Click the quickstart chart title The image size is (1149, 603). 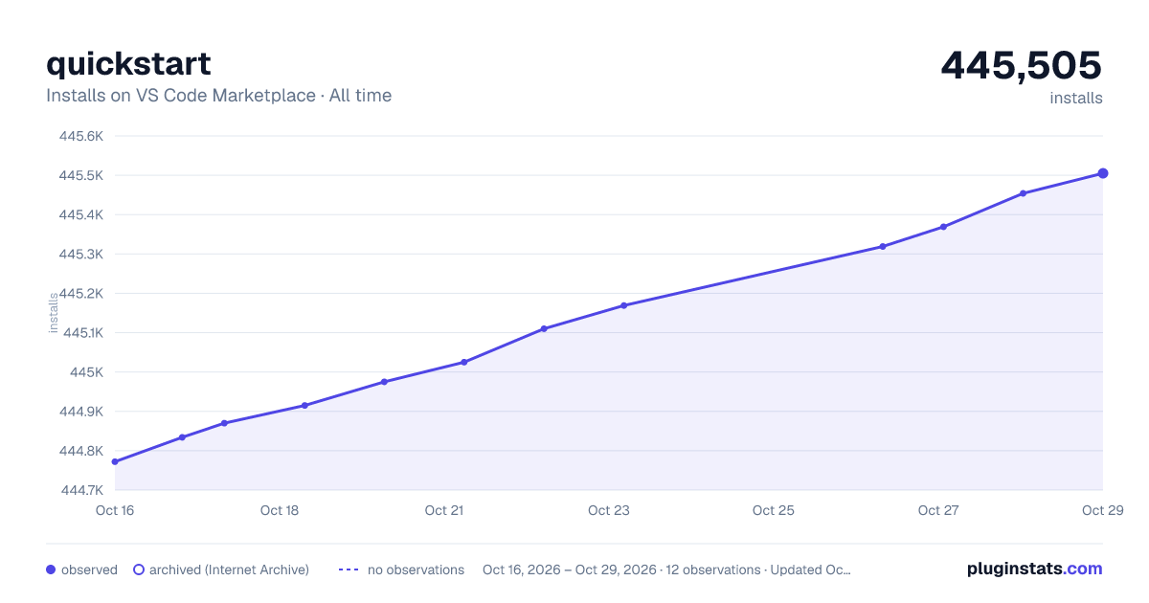(x=128, y=63)
